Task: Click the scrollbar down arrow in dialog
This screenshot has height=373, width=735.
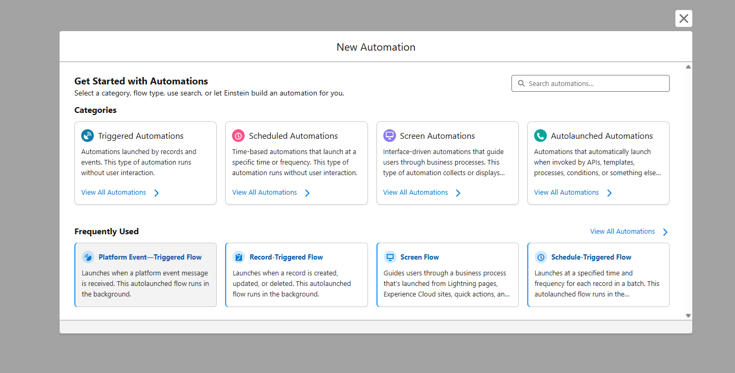Action: (688, 315)
